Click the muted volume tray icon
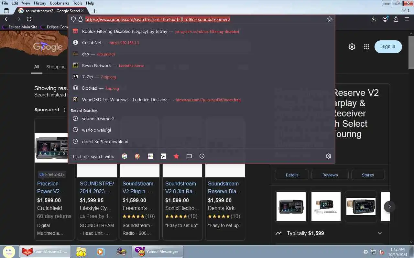Viewport: 414px width, 258px height. coord(381,252)
